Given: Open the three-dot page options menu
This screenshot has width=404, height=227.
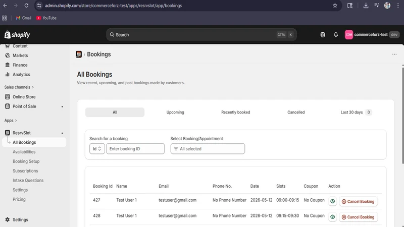Looking at the screenshot, I should (x=394, y=54).
